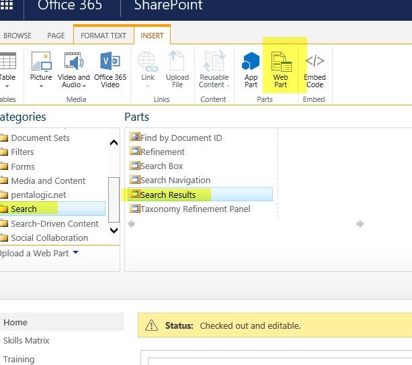Insert an Office 365 Video
The image size is (412, 365).
point(110,69)
